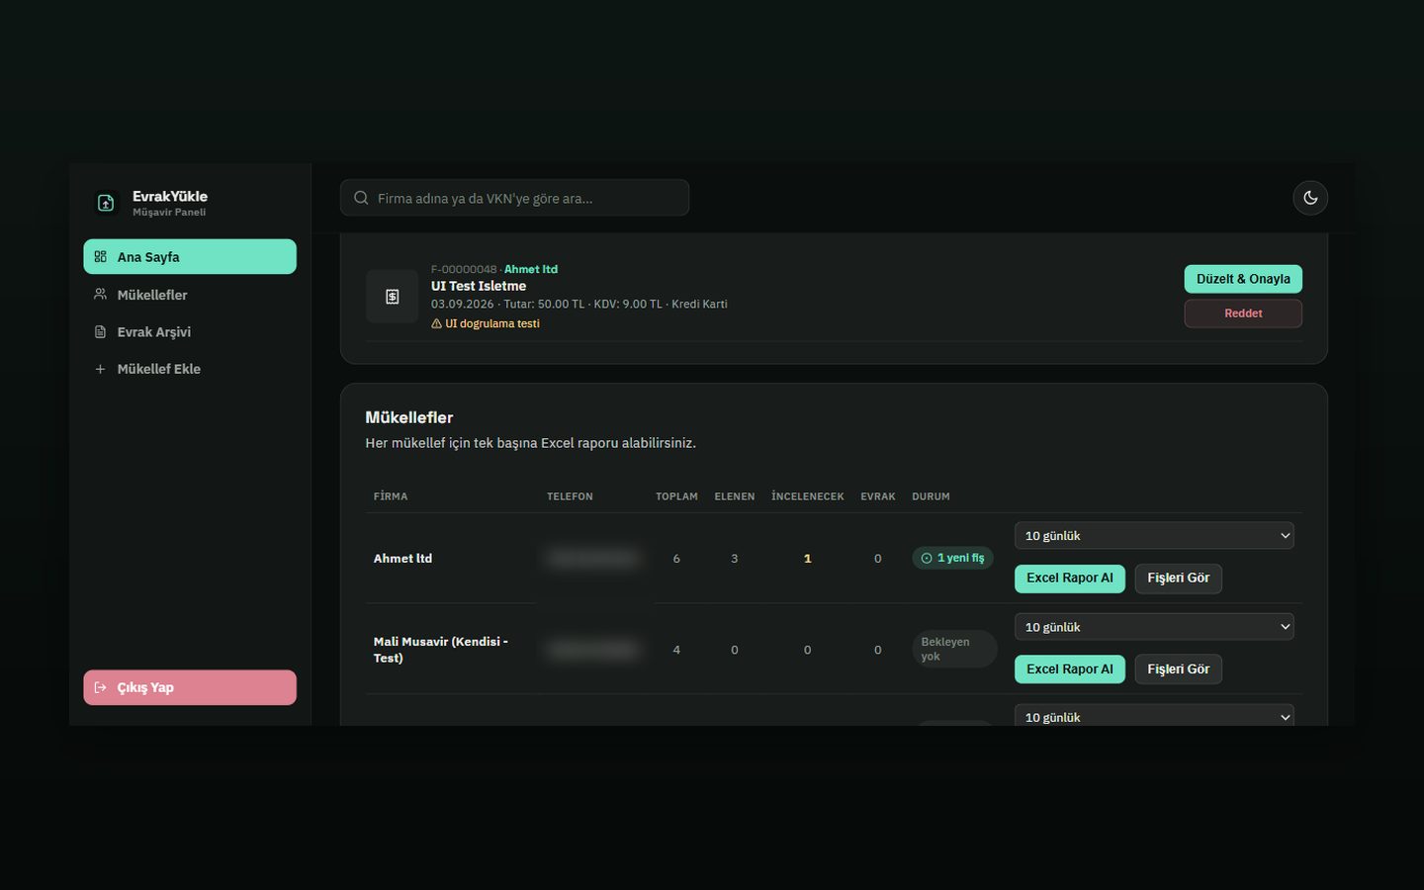Click Excel Rapor Al for Mali Musavir

tap(1070, 669)
